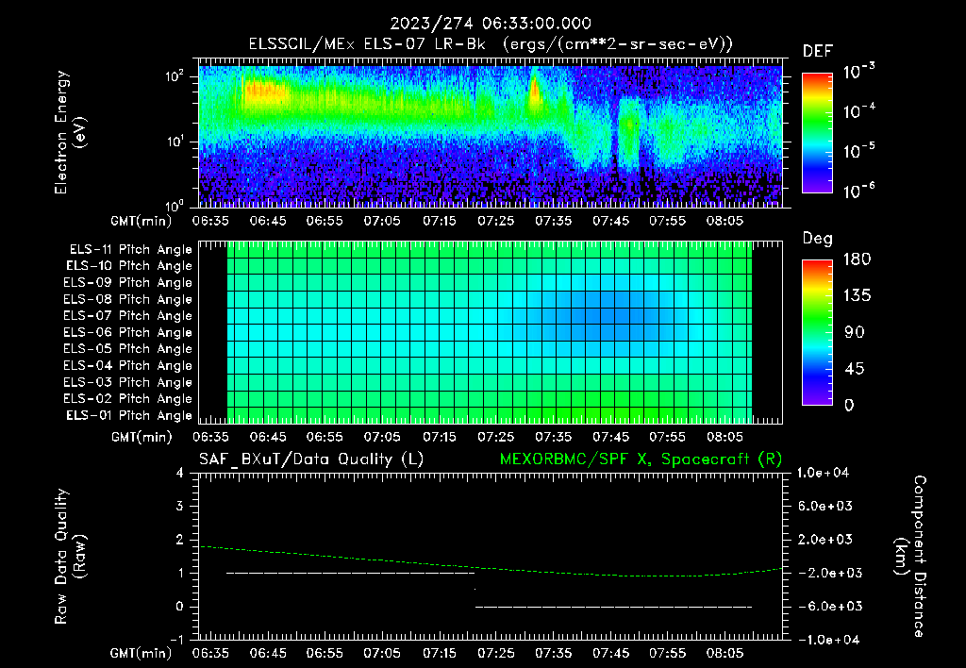Click the 08:05 tick label under the spectrogram
The width and height of the screenshot is (966, 668).
(x=724, y=221)
